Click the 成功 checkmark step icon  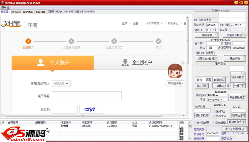pos(158,41)
